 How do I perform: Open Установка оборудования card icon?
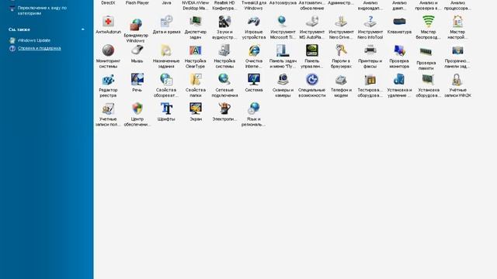(x=429, y=80)
